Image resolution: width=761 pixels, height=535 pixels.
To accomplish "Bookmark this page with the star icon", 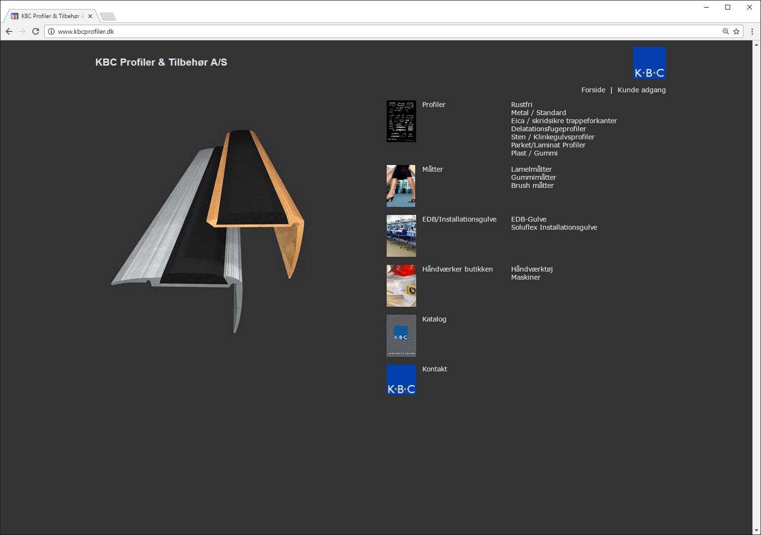I will (x=736, y=31).
